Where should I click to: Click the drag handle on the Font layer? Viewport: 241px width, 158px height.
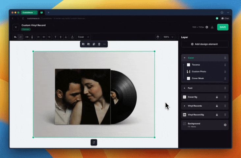point(225,88)
